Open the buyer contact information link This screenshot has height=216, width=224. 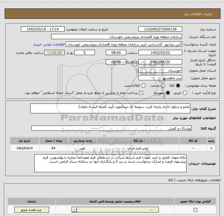coord(49,45)
